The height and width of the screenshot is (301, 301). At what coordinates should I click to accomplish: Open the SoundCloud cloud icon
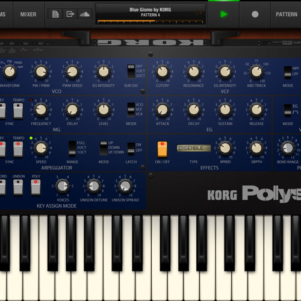click(85, 14)
